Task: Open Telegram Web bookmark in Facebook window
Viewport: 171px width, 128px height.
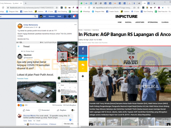Action: pyautogui.click(x=12, y=11)
